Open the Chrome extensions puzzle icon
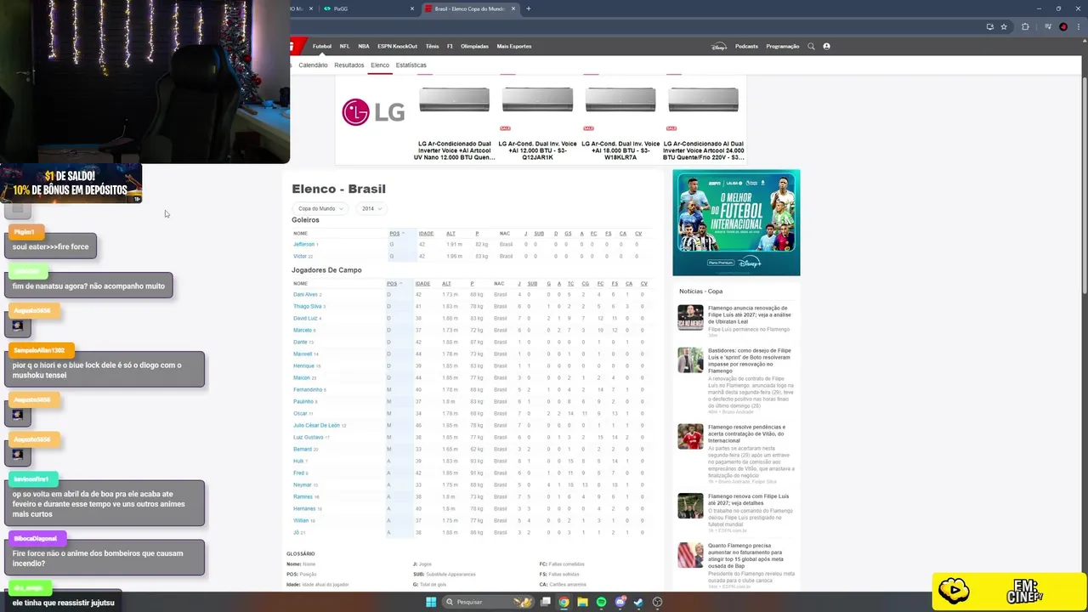 pyautogui.click(x=1025, y=26)
